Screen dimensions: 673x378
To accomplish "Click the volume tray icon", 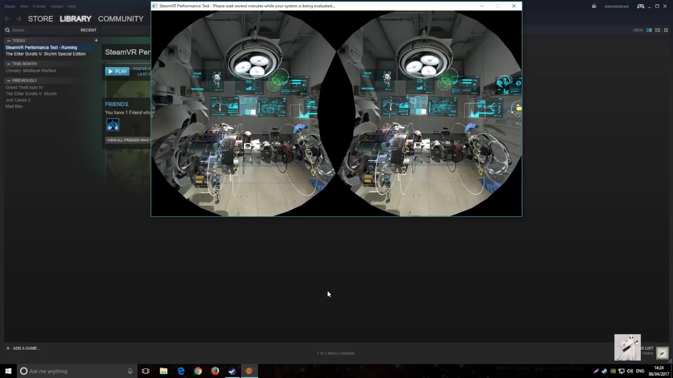I will 630,371.
